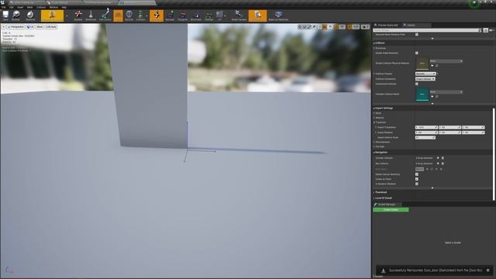Toggle the Binormals toolbar icon
496x279 pixels.
pos(196,15)
